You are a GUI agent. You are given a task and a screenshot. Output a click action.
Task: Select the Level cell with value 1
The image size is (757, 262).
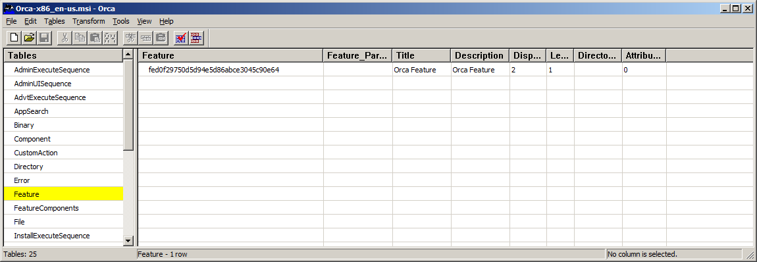click(x=560, y=70)
